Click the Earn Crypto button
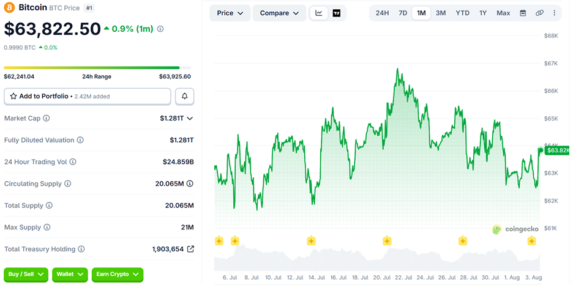Screen dimensions: 573x285 (118, 274)
